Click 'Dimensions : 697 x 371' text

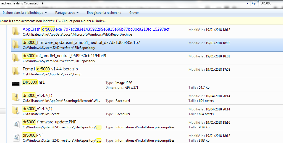click(122, 88)
